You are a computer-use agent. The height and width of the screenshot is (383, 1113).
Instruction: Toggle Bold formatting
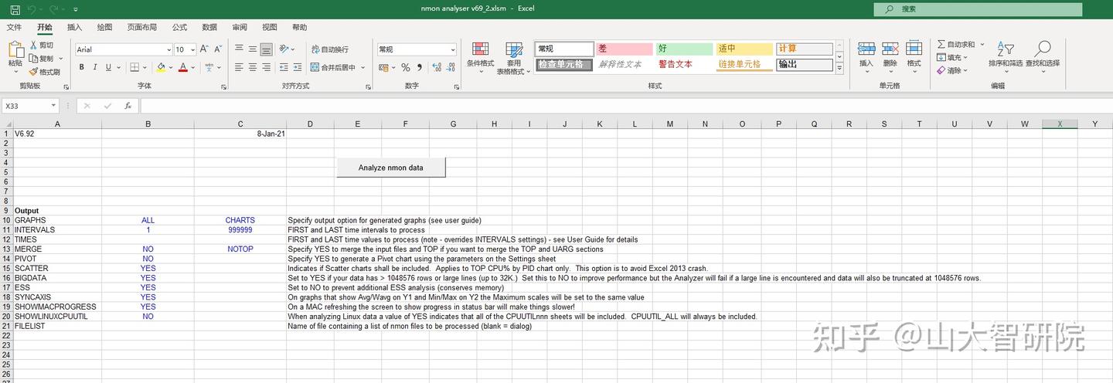coord(82,67)
